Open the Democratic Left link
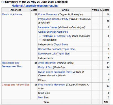 coord(47,54)
